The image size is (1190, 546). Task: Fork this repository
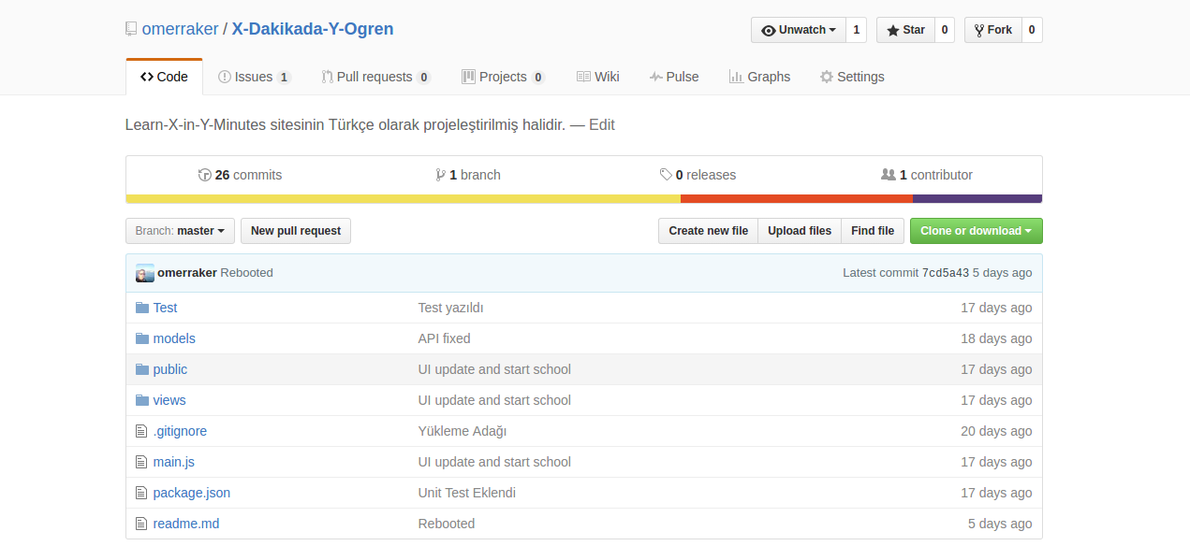[993, 30]
